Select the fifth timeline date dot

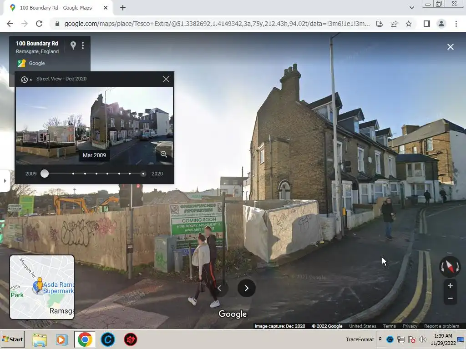click(107, 174)
